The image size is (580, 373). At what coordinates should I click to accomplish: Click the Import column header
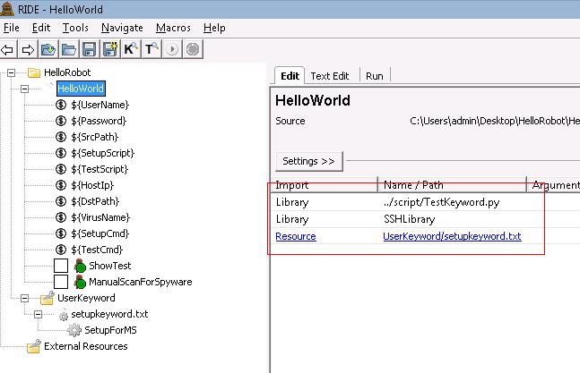point(324,185)
